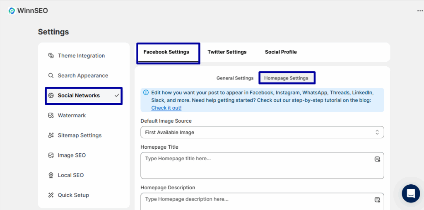Switch to Facebook Settings tab

(168, 52)
